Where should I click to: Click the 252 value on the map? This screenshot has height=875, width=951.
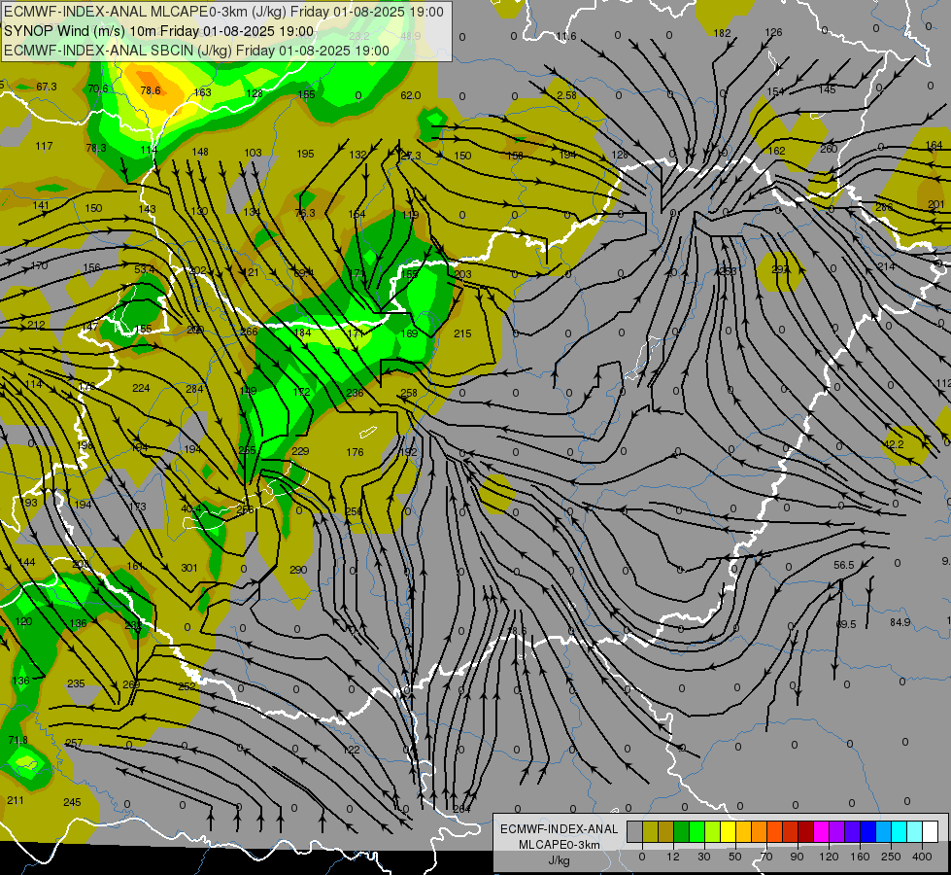[x=187, y=686]
